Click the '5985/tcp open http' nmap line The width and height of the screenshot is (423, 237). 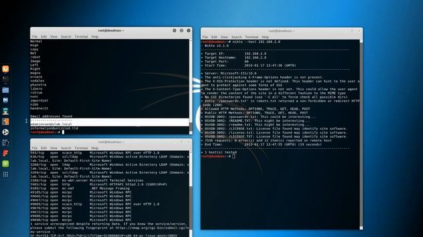click(98, 184)
